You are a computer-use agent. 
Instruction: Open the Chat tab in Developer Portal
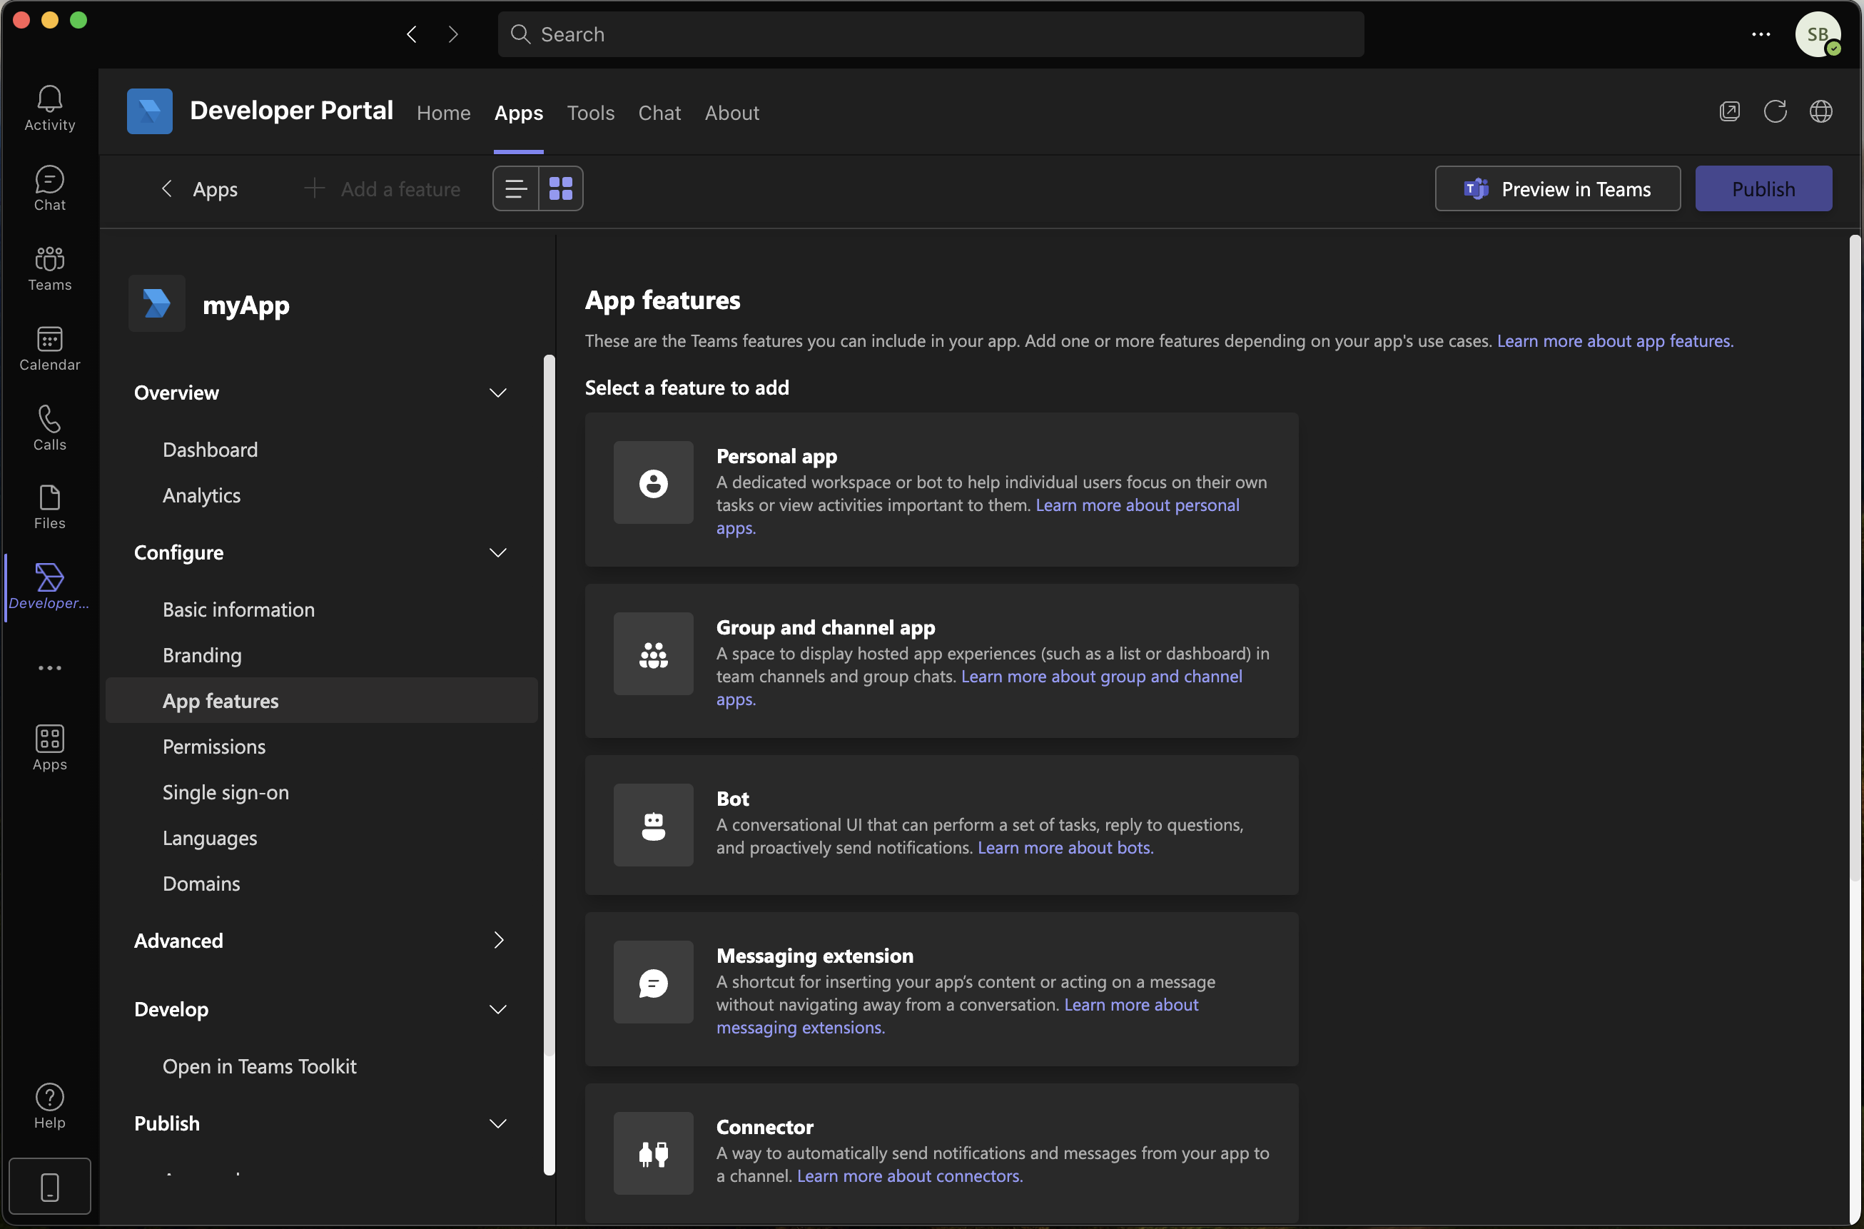point(659,113)
